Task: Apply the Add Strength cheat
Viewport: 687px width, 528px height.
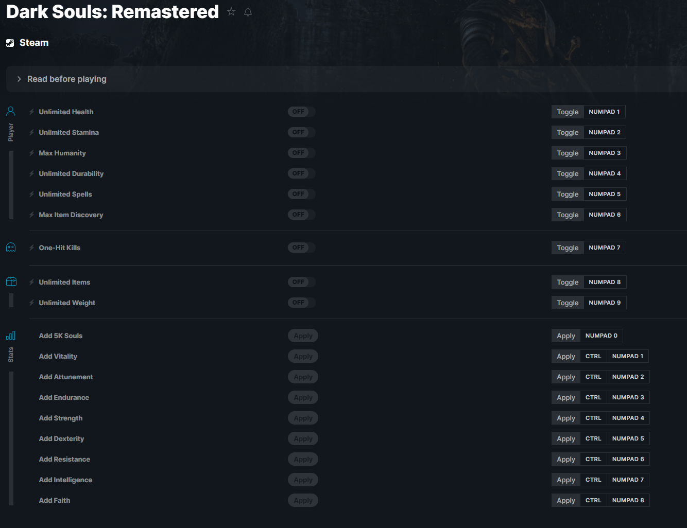Action: click(303, 418)
